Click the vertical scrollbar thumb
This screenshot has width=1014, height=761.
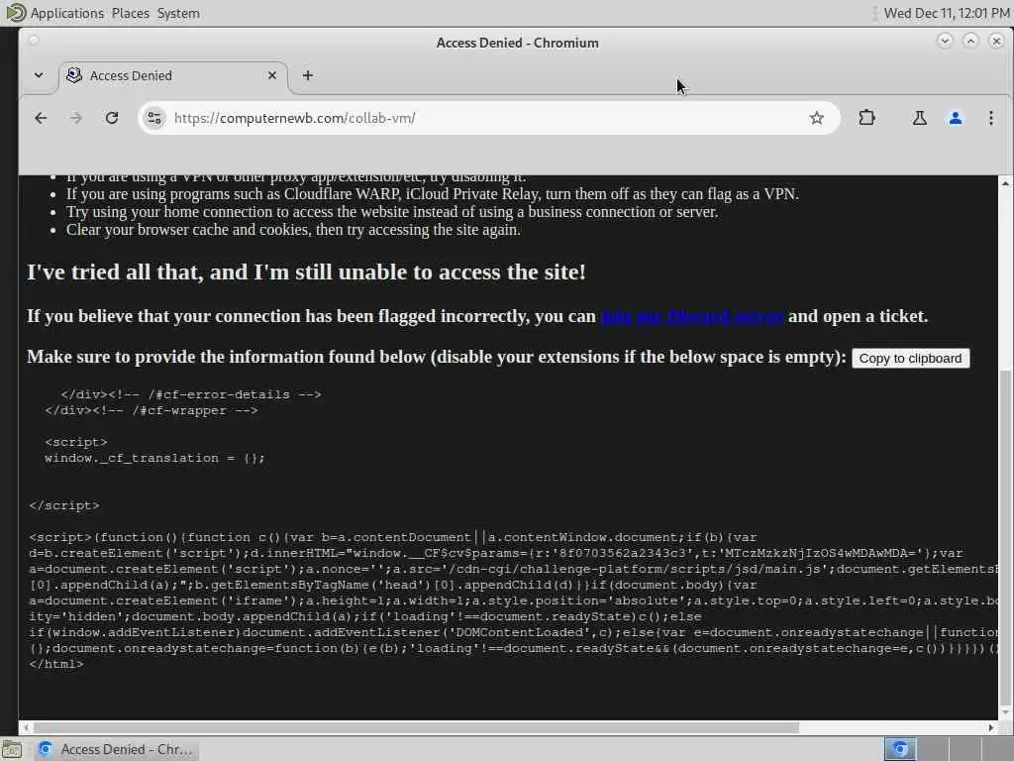click(x=1006, y=536)
